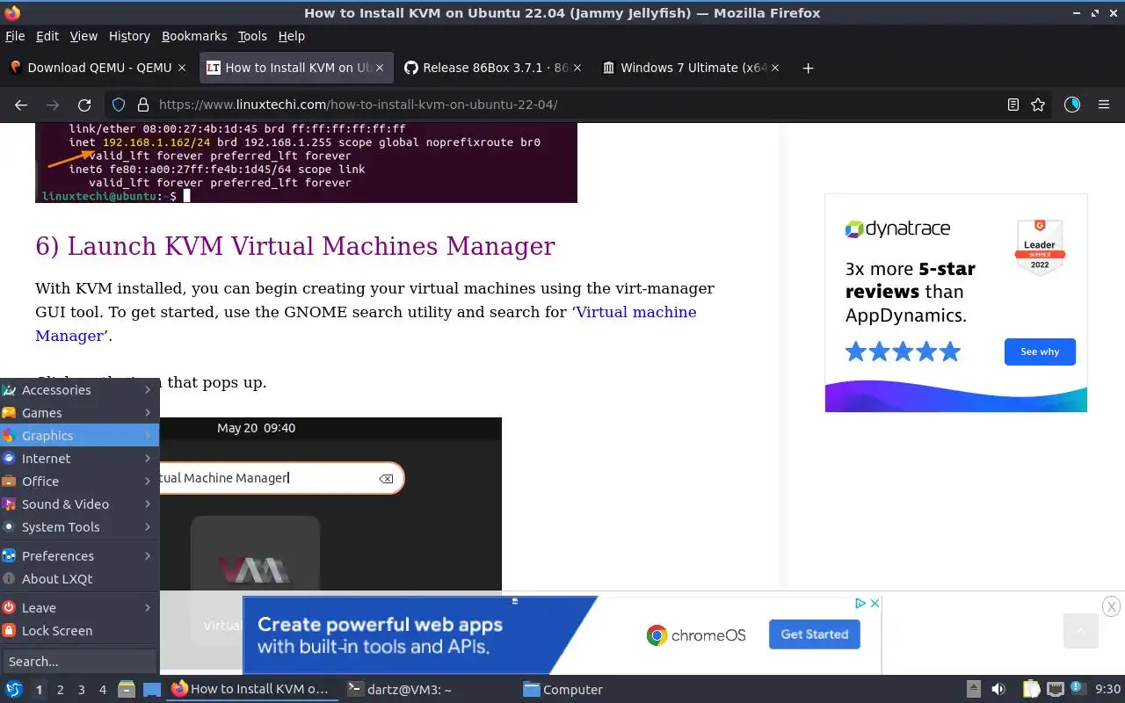Switch to the Release 86Box 3.7.1 tab
Viewport: 1125px width, 703px height.
coord(496,68)
